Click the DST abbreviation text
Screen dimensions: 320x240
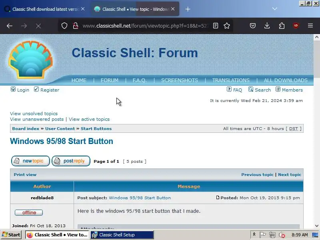(x=294, y=128)
